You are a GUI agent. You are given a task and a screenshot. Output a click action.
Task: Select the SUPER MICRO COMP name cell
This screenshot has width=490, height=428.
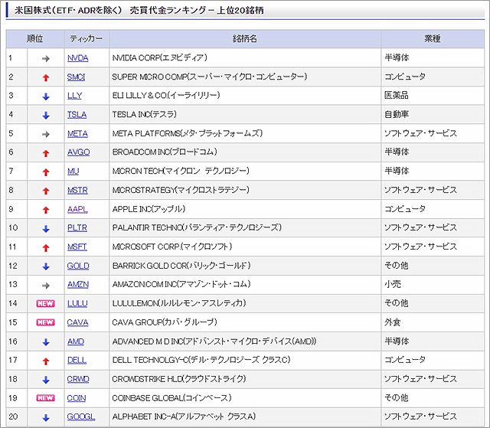click(x=245, y=77)
